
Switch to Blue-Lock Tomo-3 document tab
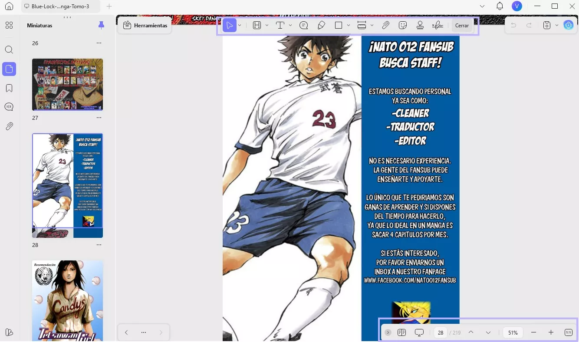point(60,7)
